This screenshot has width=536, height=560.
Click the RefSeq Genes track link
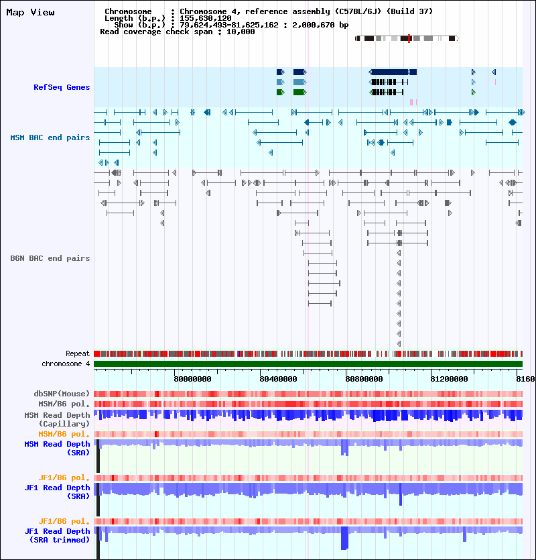(62, 87)
